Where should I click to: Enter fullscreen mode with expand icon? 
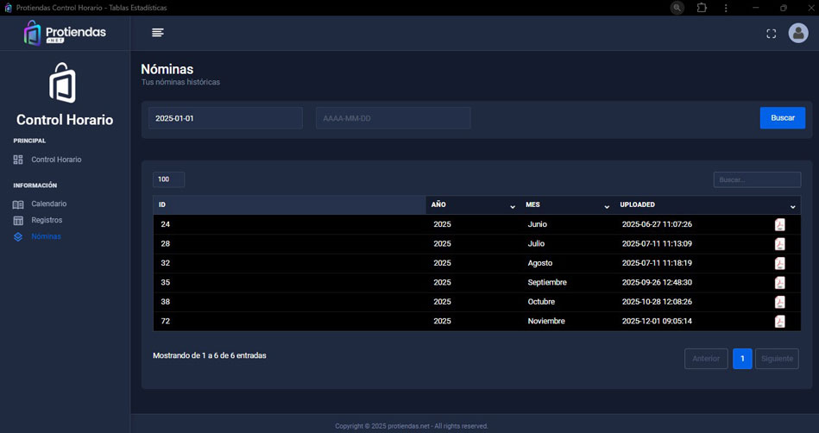click(x=771, y=34)
